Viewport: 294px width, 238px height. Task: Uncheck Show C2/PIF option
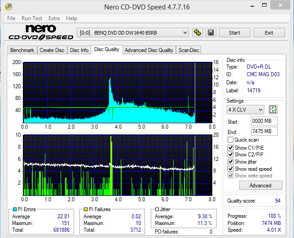(x=230, y=155)
